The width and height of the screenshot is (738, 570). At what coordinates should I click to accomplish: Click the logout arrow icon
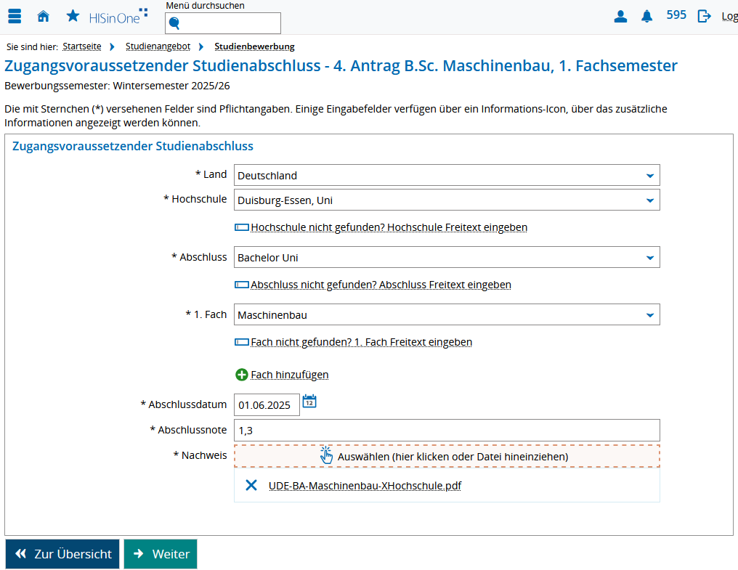coord(704,17)
